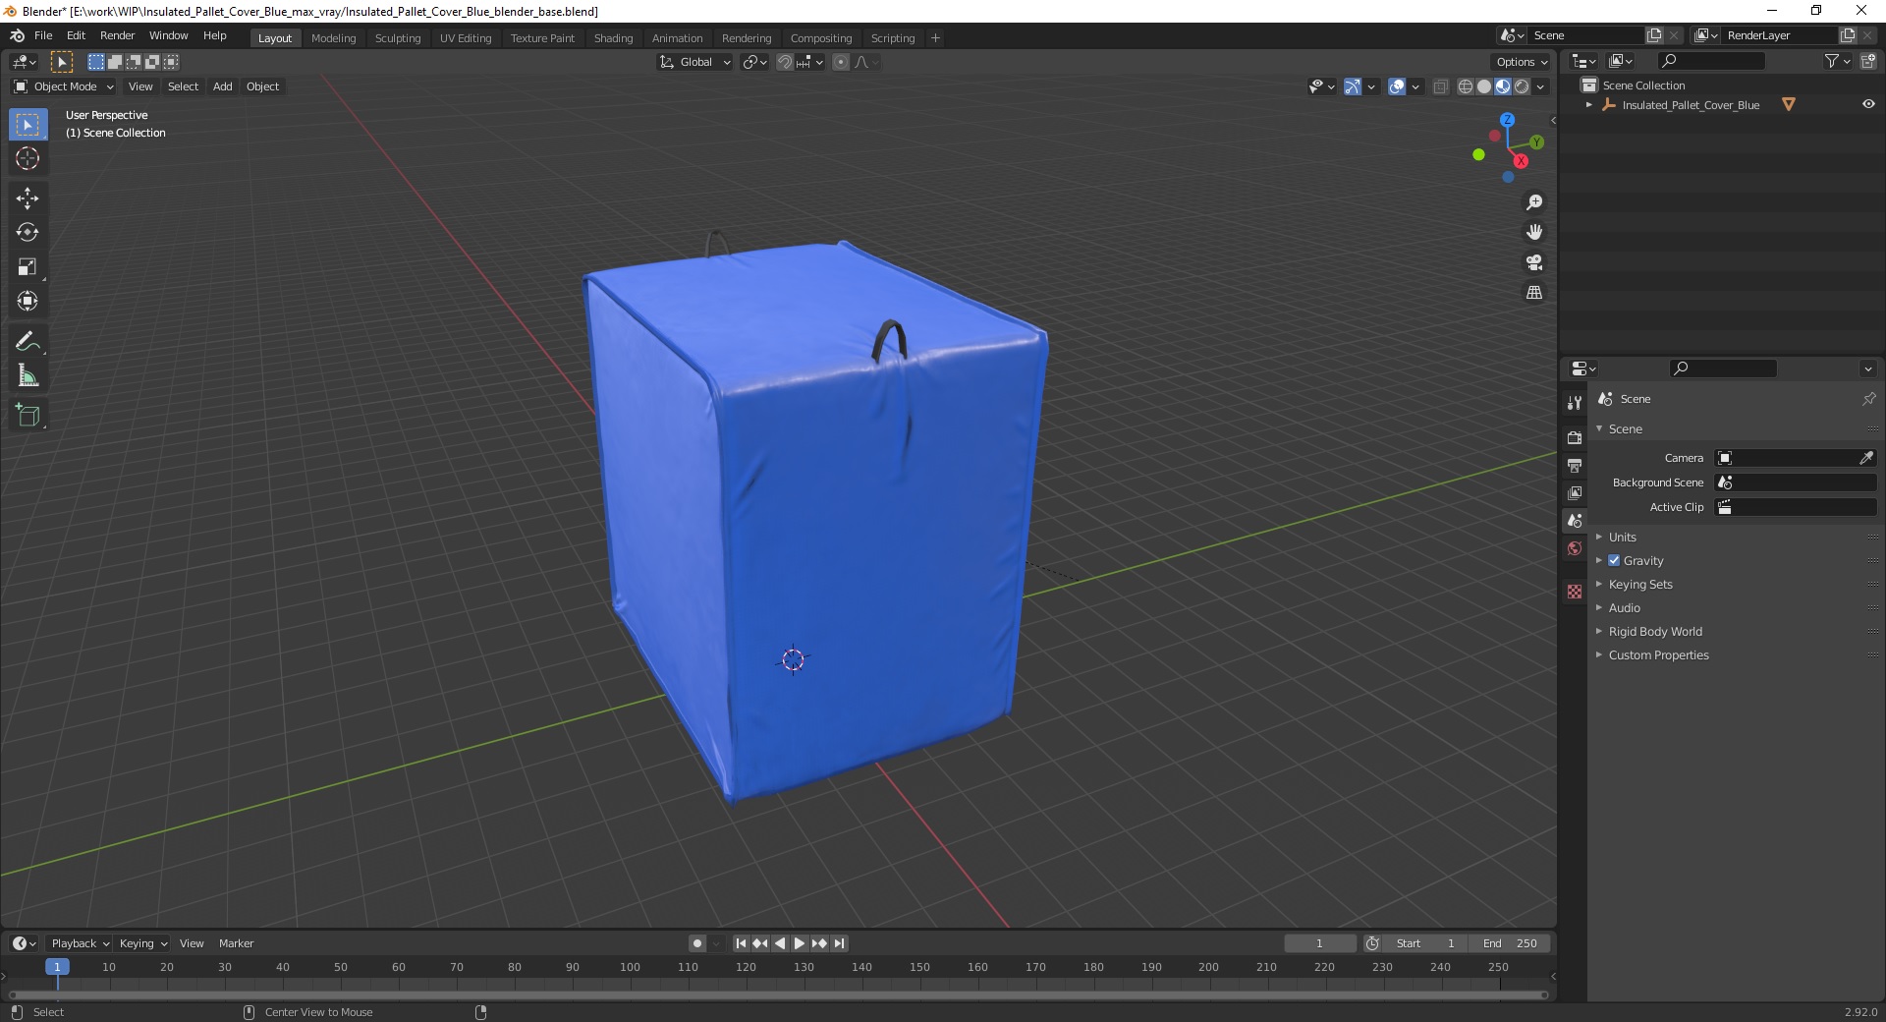Switch to solid viewport shading
The width and height of the screenshot is (1886, 1022).
1484,86
